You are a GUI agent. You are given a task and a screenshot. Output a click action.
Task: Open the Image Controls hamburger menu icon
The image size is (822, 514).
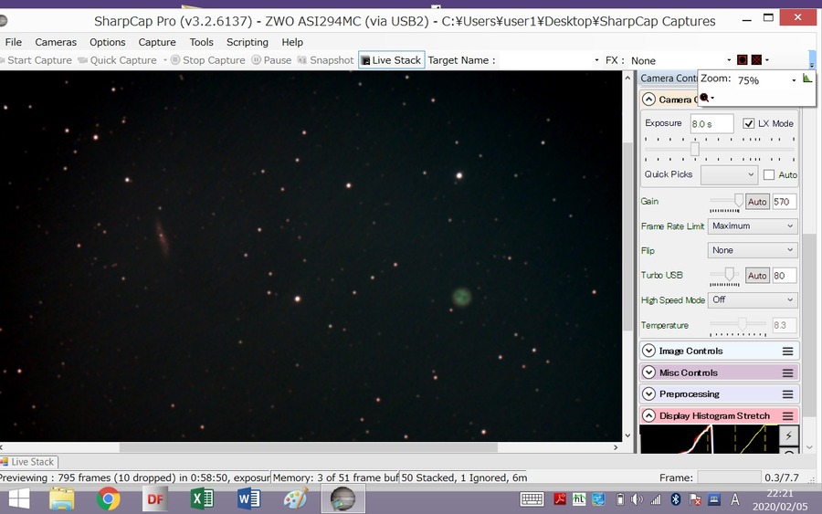point(787,351)
